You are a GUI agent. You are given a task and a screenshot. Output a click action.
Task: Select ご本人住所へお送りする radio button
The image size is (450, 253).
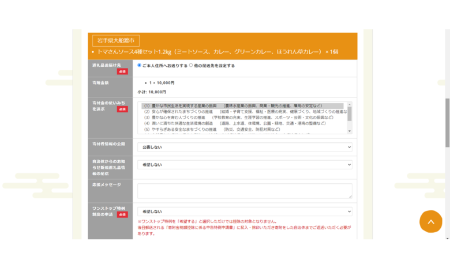point(139,65)
